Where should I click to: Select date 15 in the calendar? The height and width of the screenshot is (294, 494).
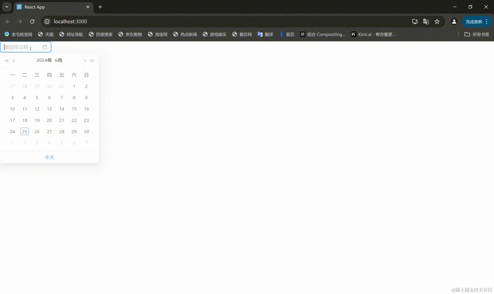(x=74, y=109)
